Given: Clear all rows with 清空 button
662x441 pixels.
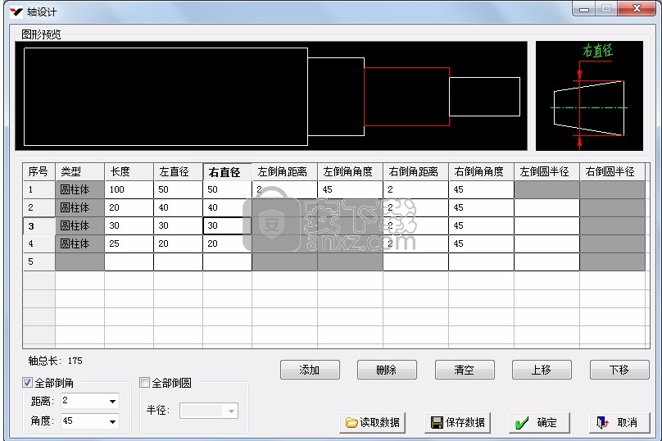Looking at the screenshot, I should [x=465, y=370].
